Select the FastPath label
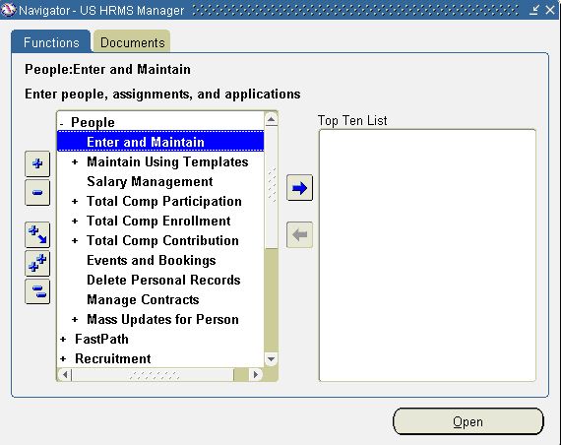This screenshot has height=445, width=561. (101, 339)
